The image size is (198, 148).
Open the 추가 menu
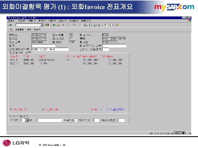pyautogui.click(x=42, y=21)
